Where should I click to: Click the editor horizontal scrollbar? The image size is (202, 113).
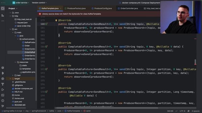click(x=107, y=108)
